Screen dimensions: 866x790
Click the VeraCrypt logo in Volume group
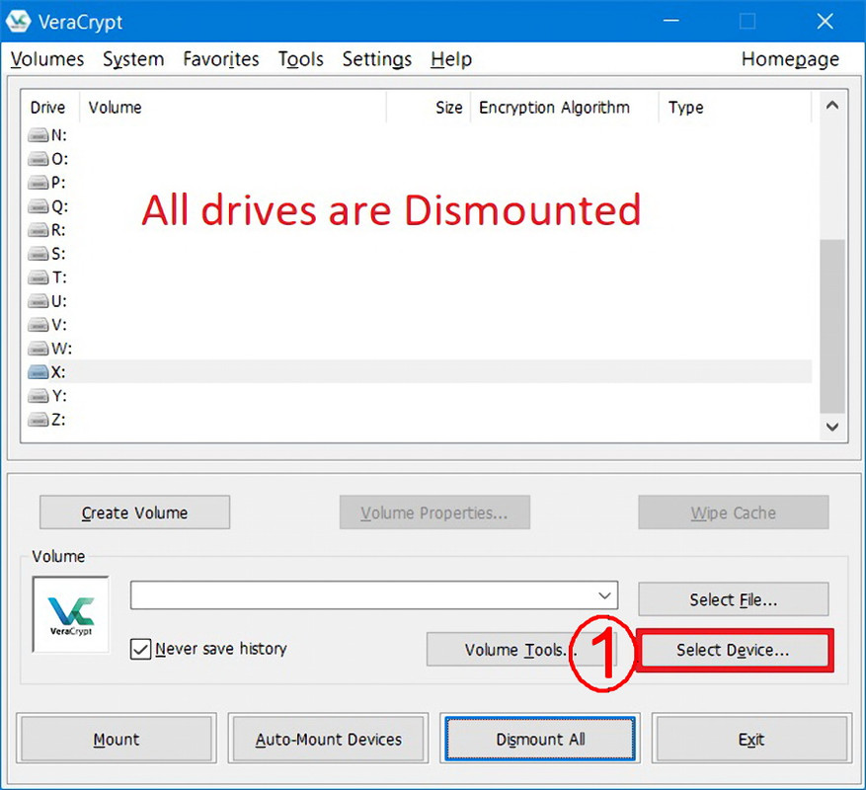71,615
